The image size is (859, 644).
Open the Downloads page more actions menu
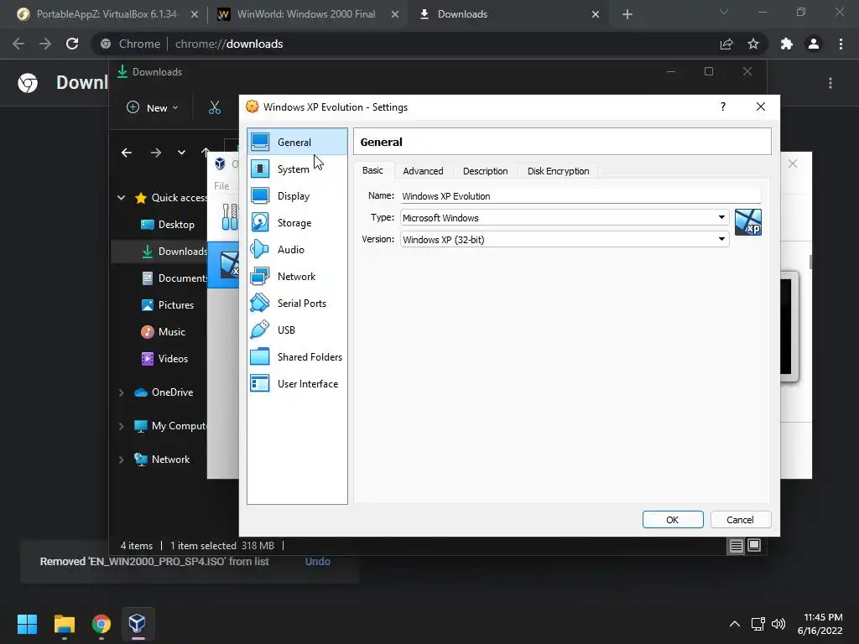(830, 83)
